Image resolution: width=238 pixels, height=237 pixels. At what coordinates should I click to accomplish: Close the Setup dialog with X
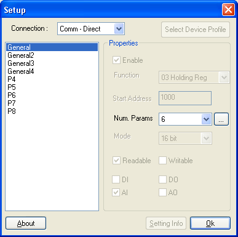(228, 10)
